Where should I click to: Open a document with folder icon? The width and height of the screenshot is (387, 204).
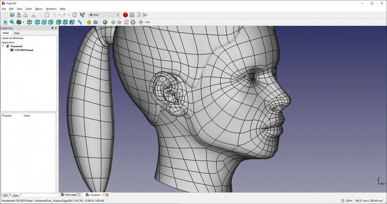pos(12,15)
